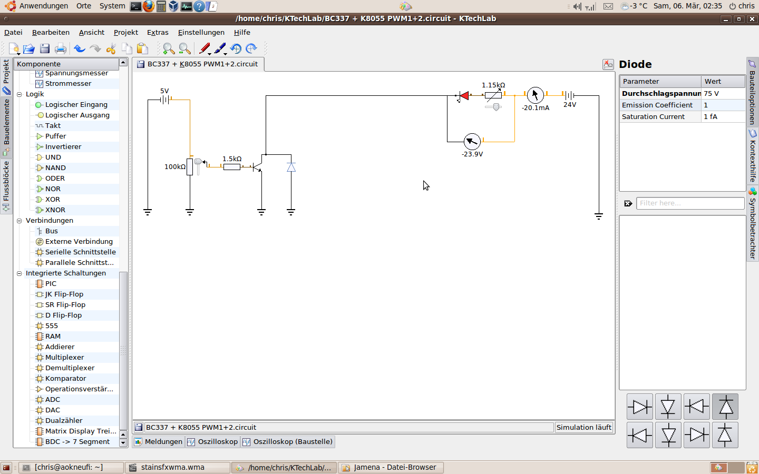The image size is (759, 474).
Task: Rotate the component counter-clockwise
Action: (236, 49)
